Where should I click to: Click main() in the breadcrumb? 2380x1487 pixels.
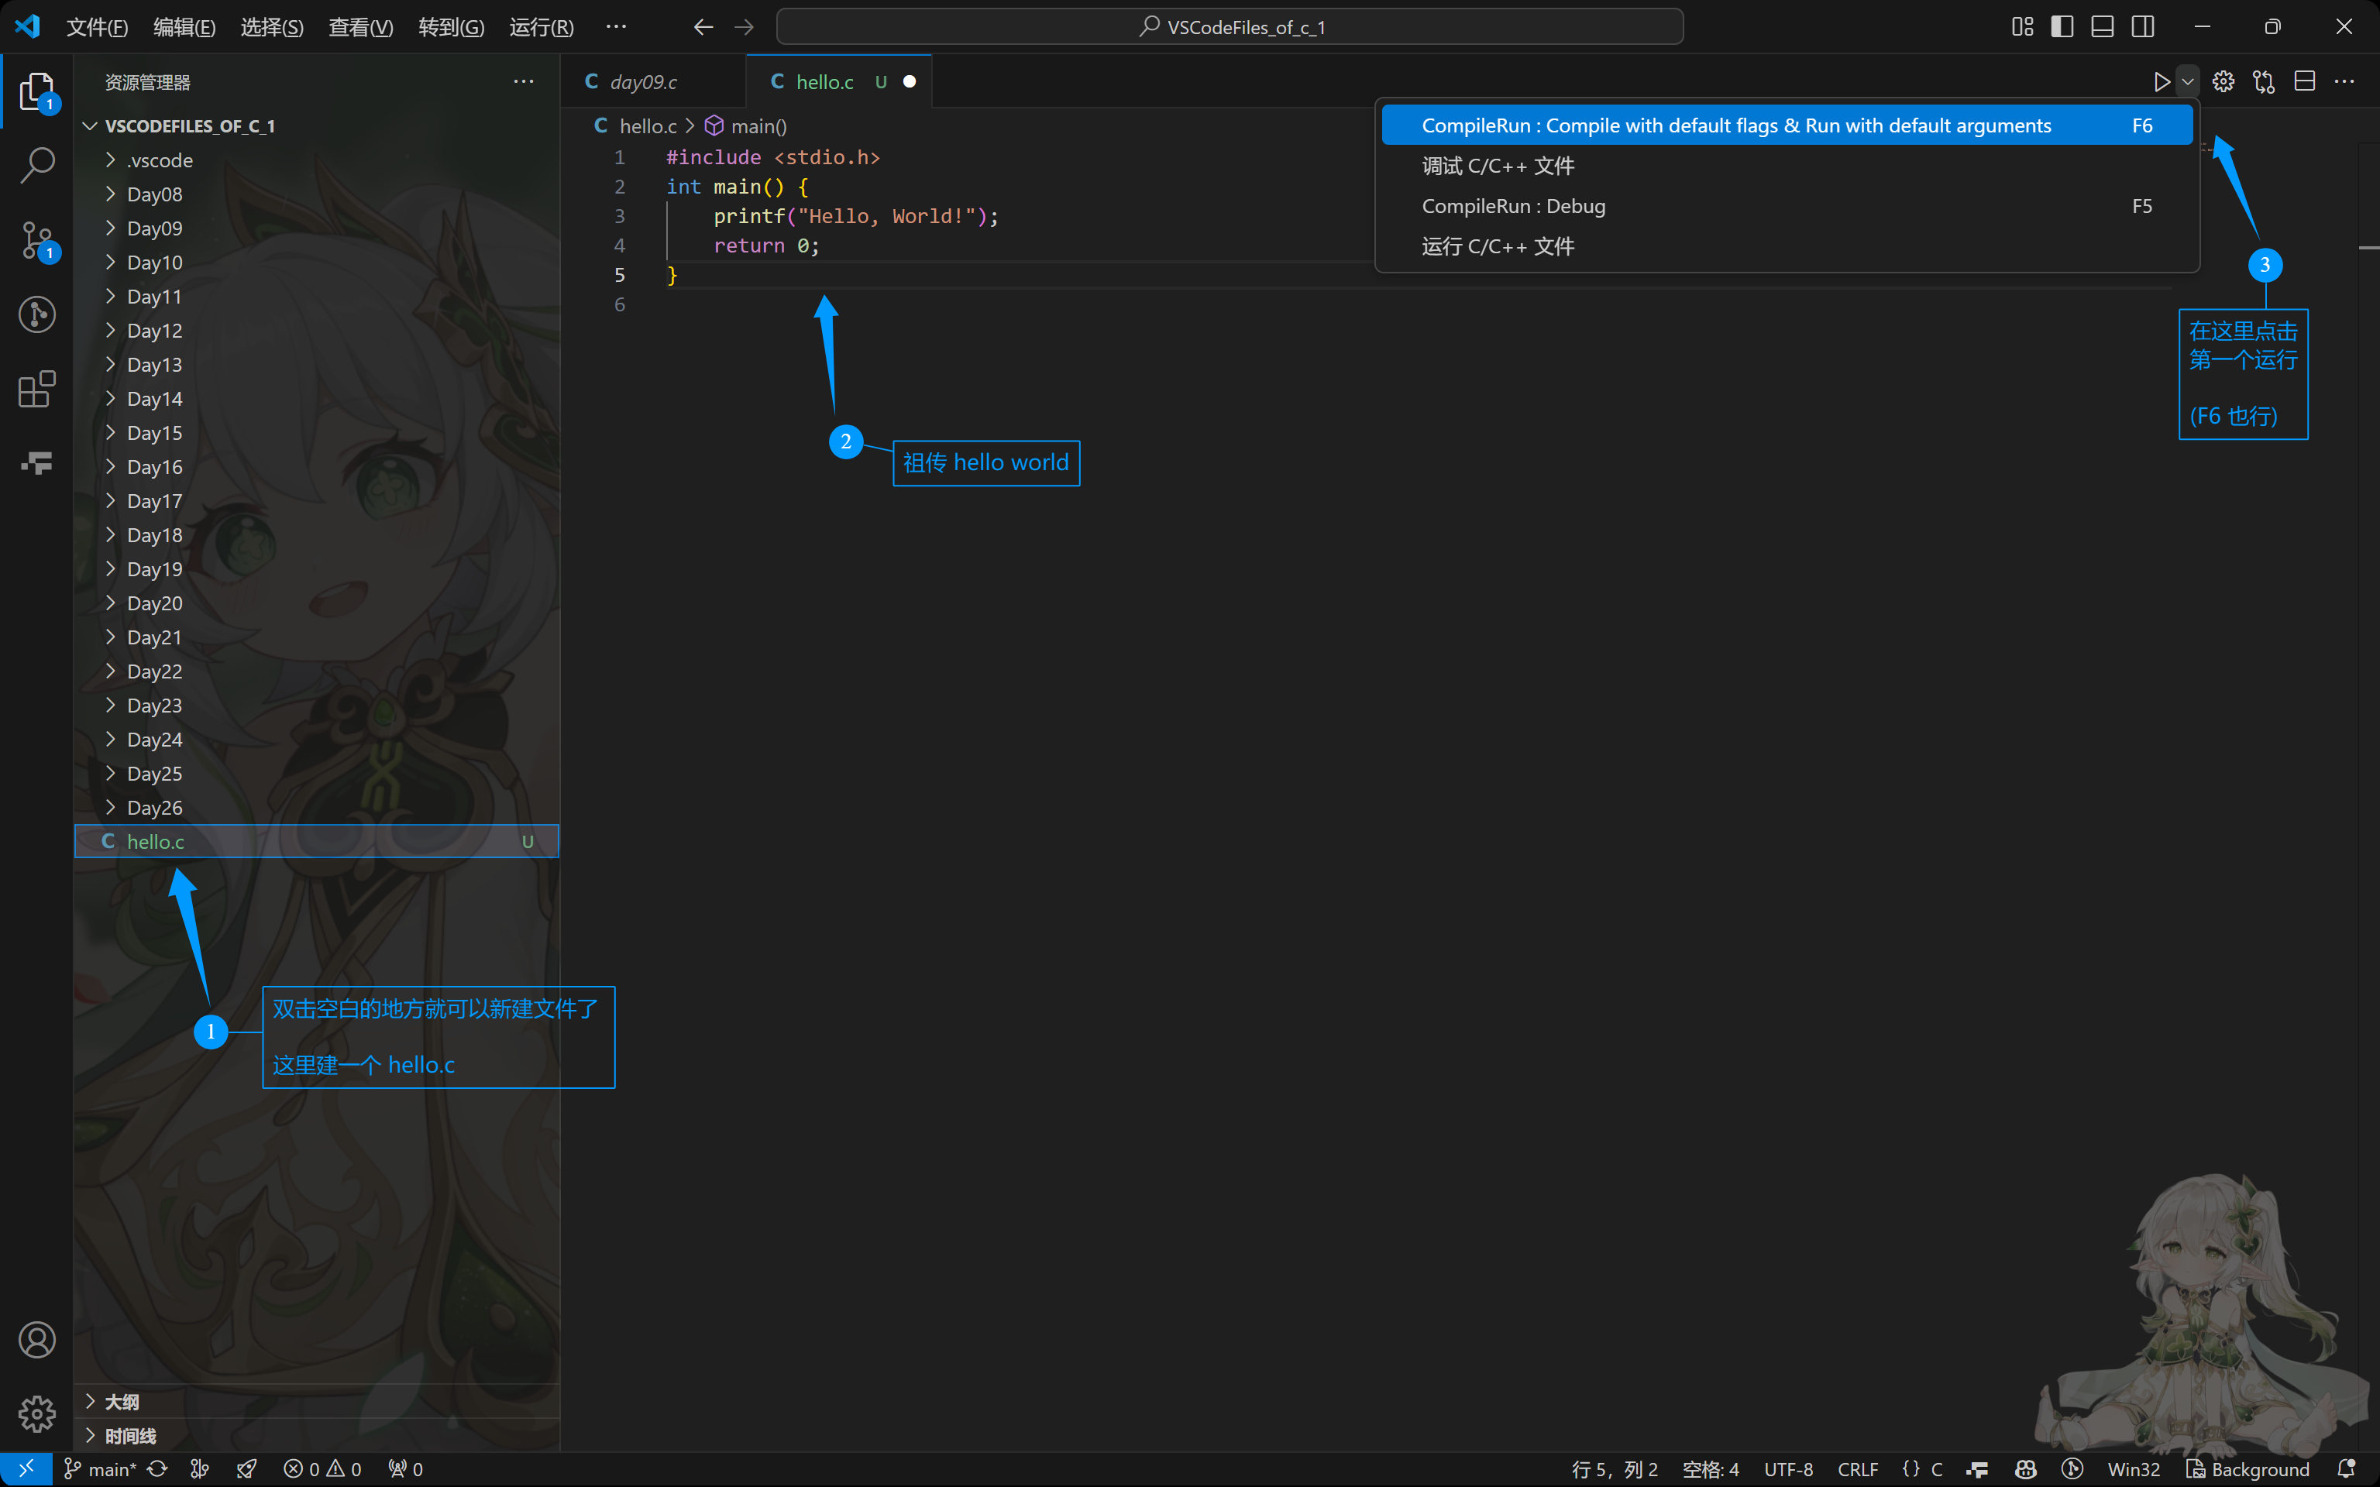pyautogui.click(x=746, y=126)
